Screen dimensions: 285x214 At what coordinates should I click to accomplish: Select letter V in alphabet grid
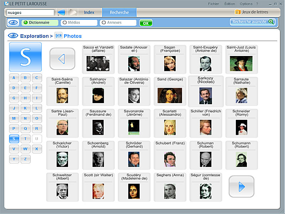click(14, 149)
